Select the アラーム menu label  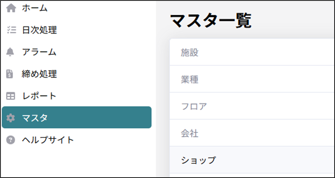[39, 52]
